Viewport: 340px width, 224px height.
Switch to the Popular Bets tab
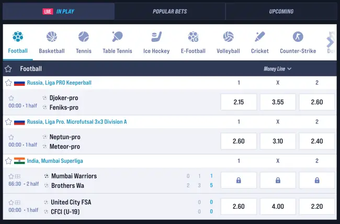pos(169,12)
